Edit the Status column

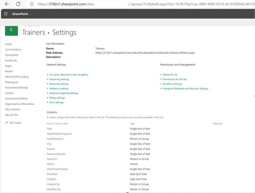50,164
